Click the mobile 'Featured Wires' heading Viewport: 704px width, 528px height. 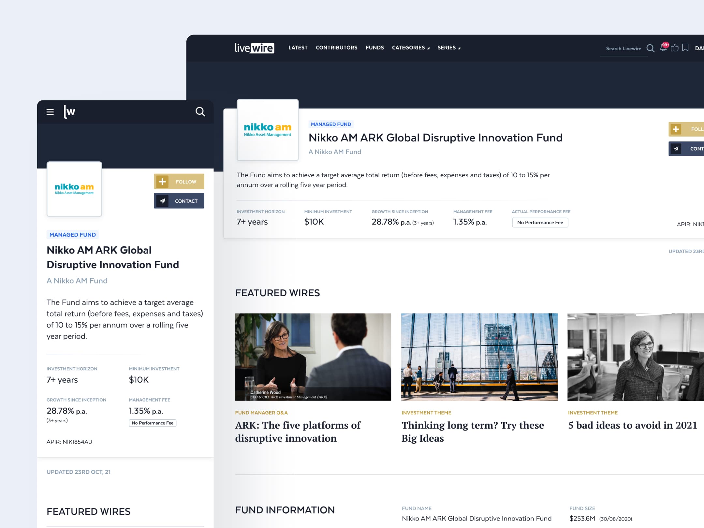pyautogui.click(x=88, y=512)
